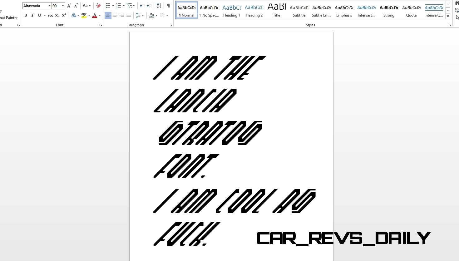Image resolution: width=459 pixels, height=261 pixels.
Task: Justify the paragraph text
Action: (x=129, y=15)
